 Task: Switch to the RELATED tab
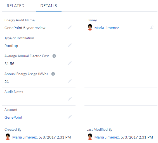[x=16, y=6]
